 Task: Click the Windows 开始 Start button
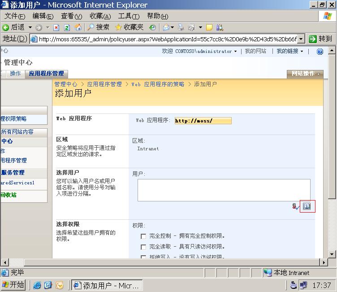coord(13,285)
